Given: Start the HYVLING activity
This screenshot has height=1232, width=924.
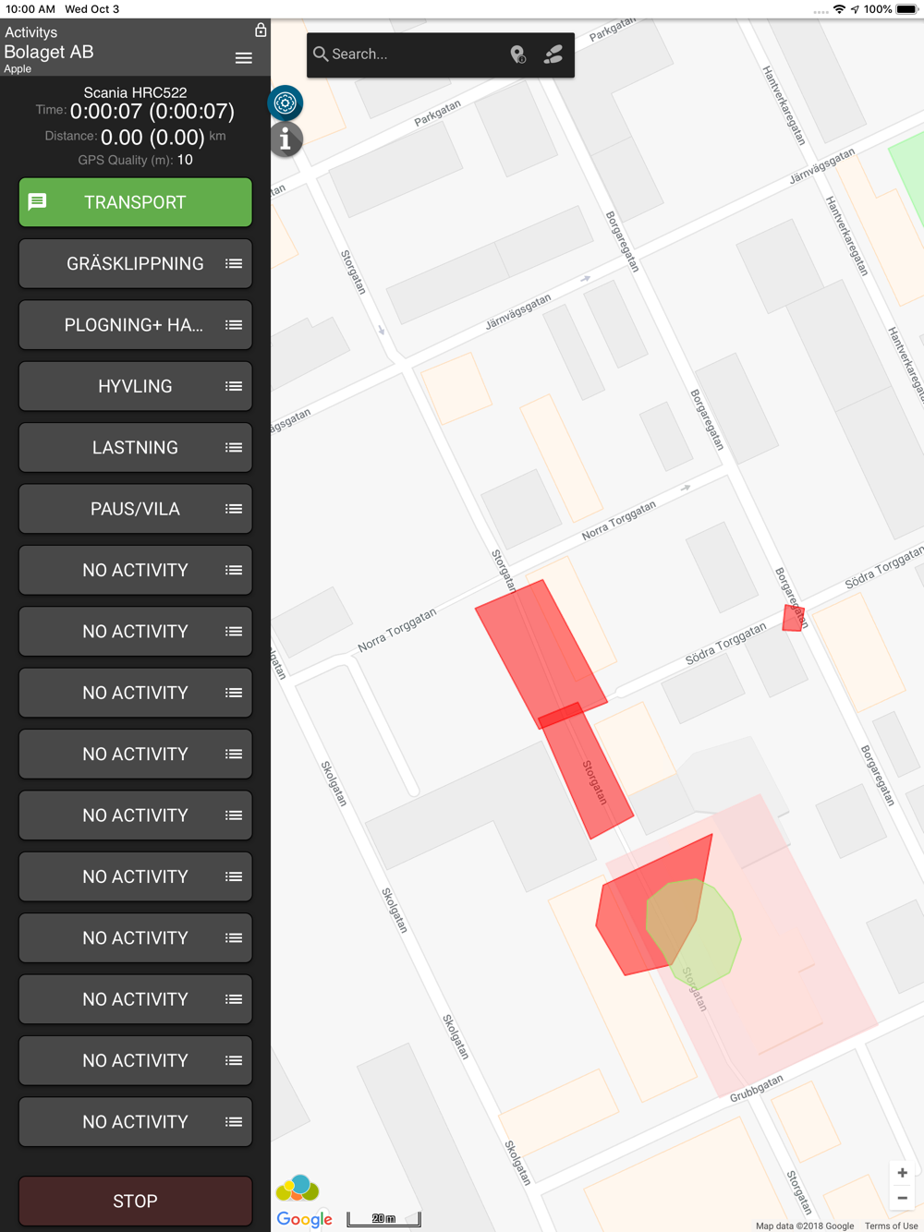Looking at the screenshot, I should (136, 386).
